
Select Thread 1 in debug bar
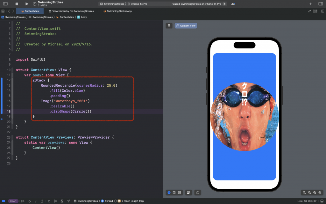pyautogui.click(x=108, y=201)
